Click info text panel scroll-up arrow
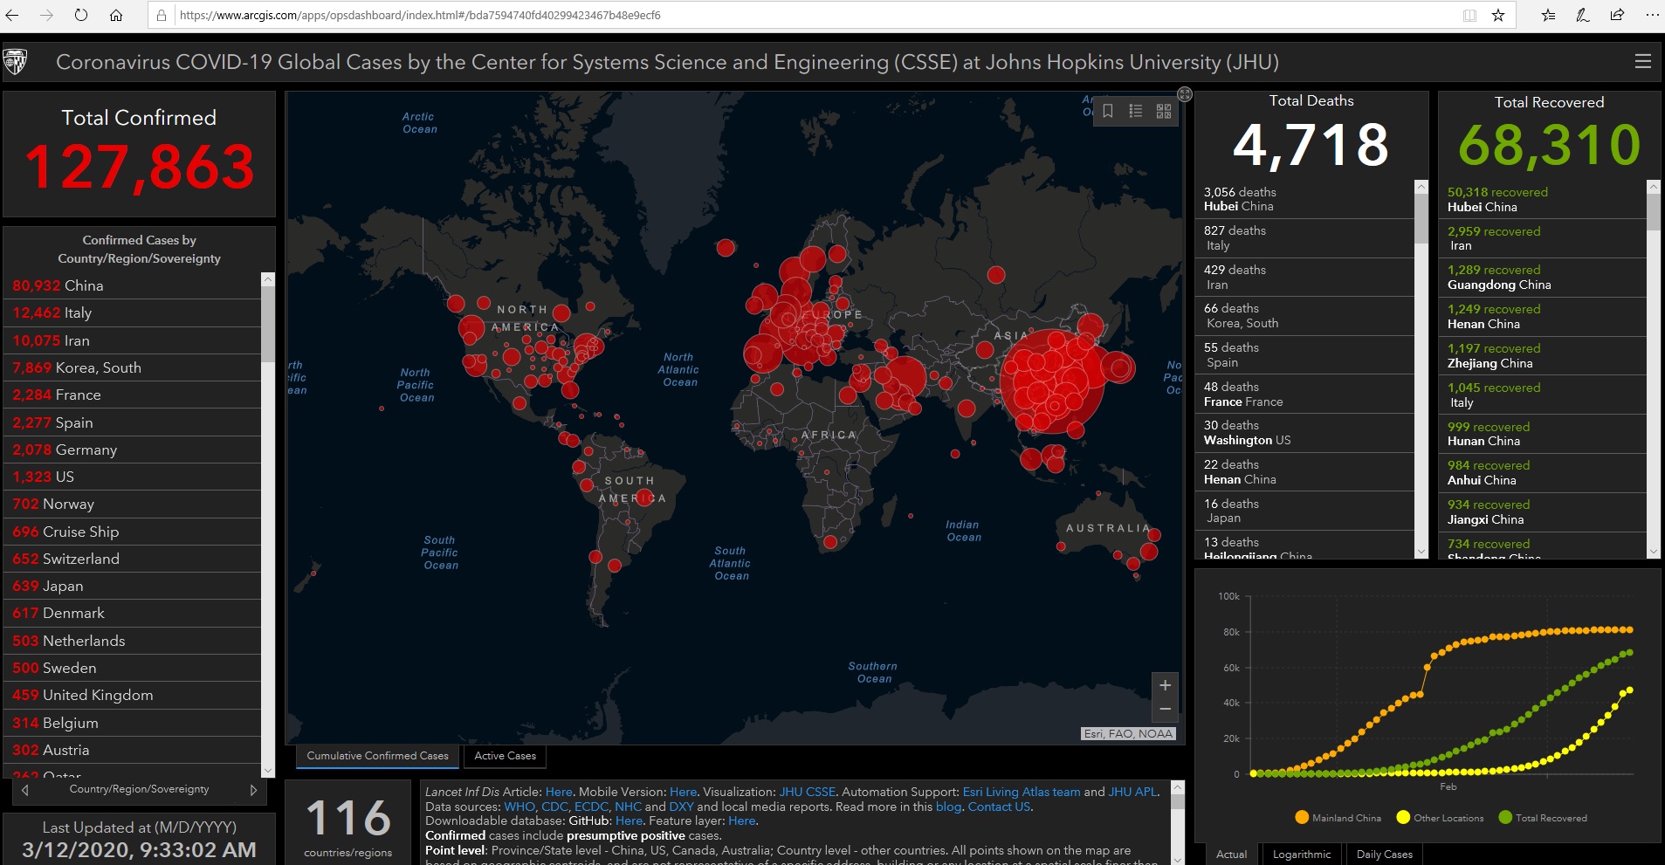The width and height of the screenshot is (1665, 865). (x=1178, y=787)
